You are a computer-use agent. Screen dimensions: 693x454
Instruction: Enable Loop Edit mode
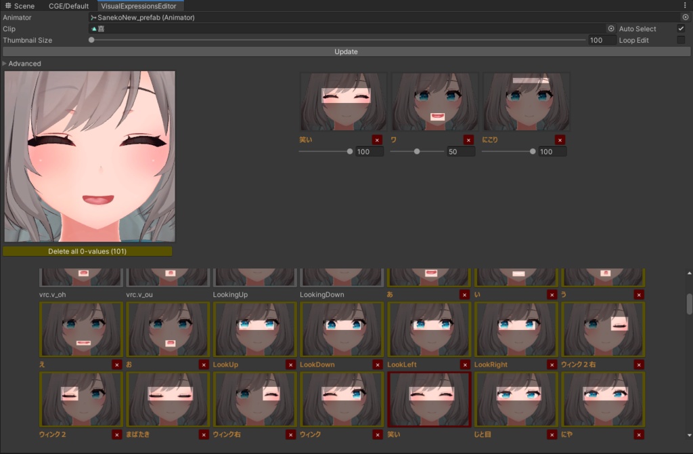(681, 40)
